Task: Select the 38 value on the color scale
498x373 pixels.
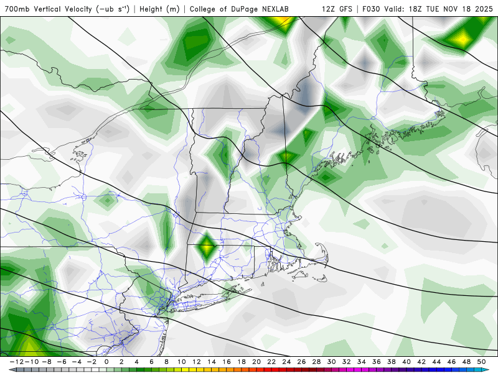Action: click(x=392, y=362)
